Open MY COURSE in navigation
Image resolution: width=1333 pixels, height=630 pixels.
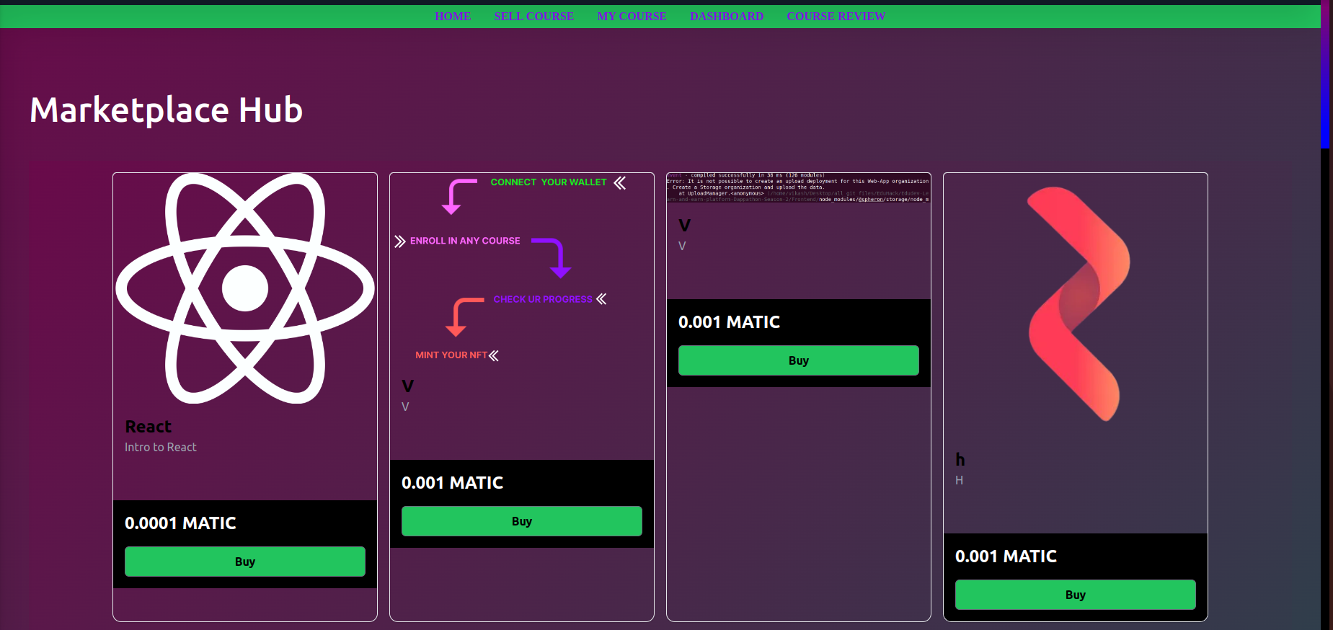pos(632,16)
